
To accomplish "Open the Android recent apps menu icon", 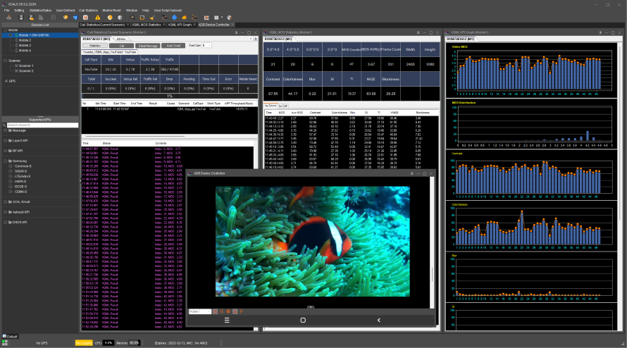I will click(226, 320).
